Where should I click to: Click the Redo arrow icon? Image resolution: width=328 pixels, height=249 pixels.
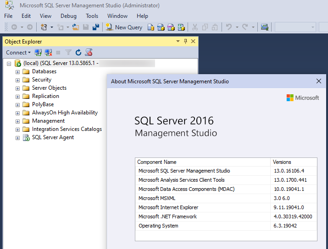click(x=245, y=27)
